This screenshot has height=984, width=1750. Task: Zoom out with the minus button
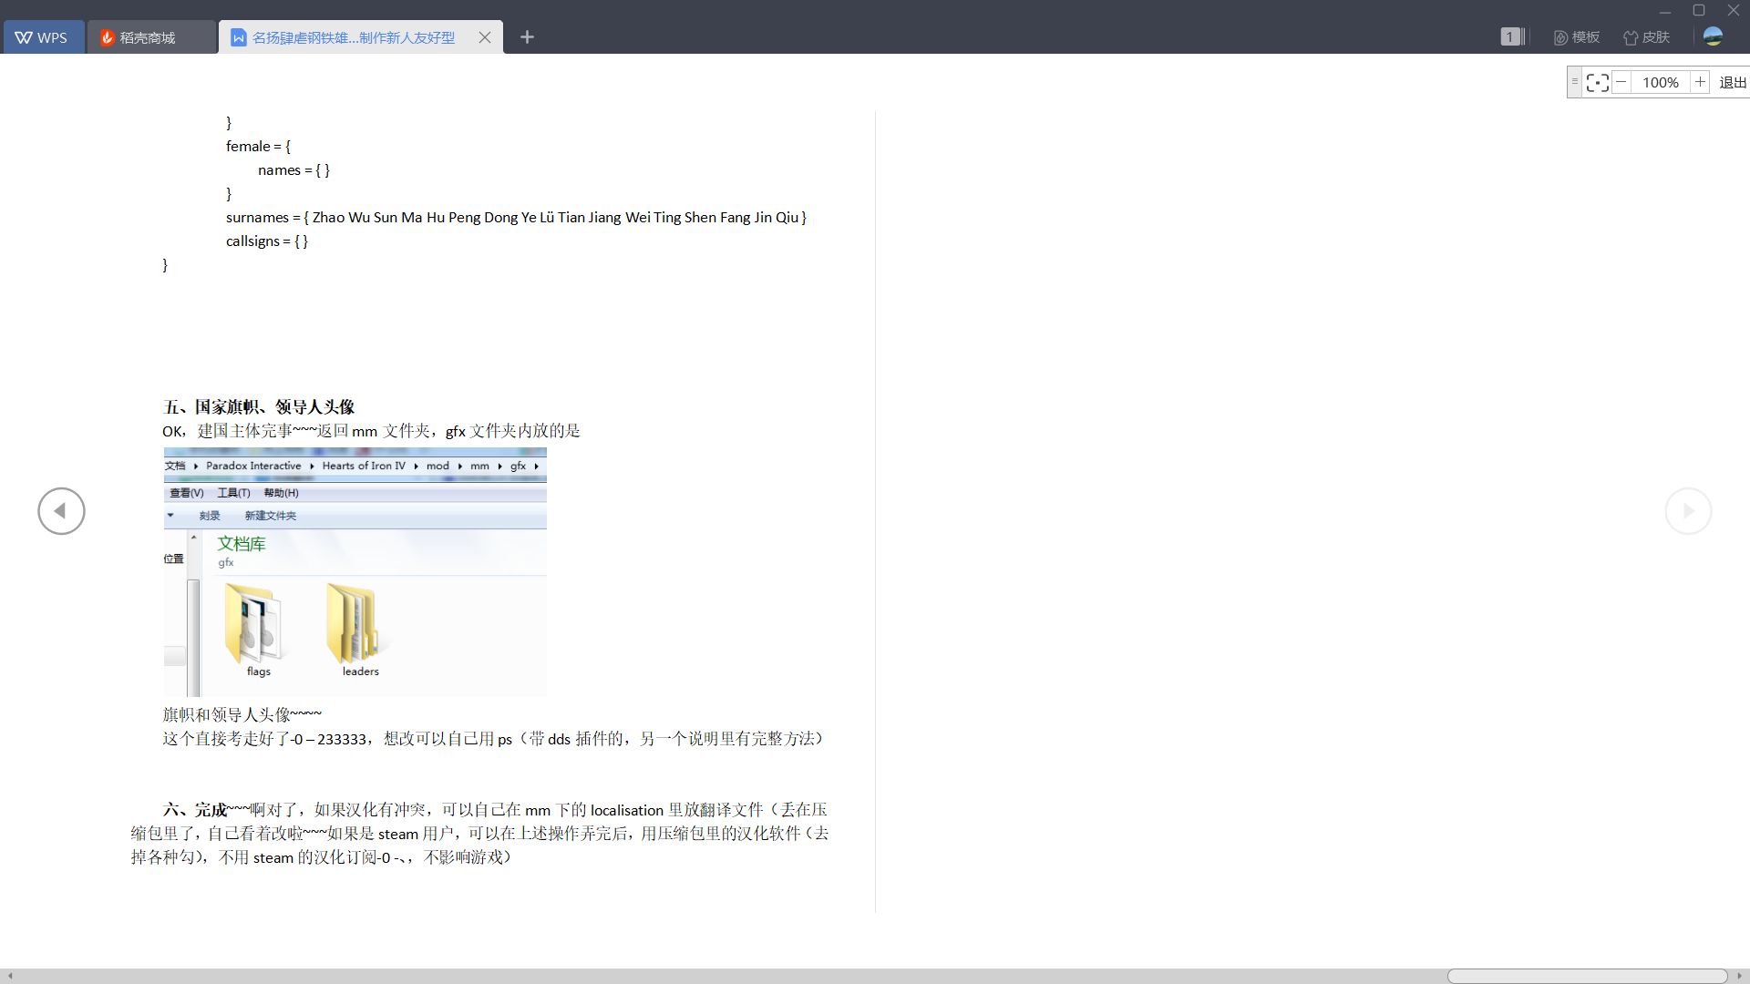(x=1621, y=82)
